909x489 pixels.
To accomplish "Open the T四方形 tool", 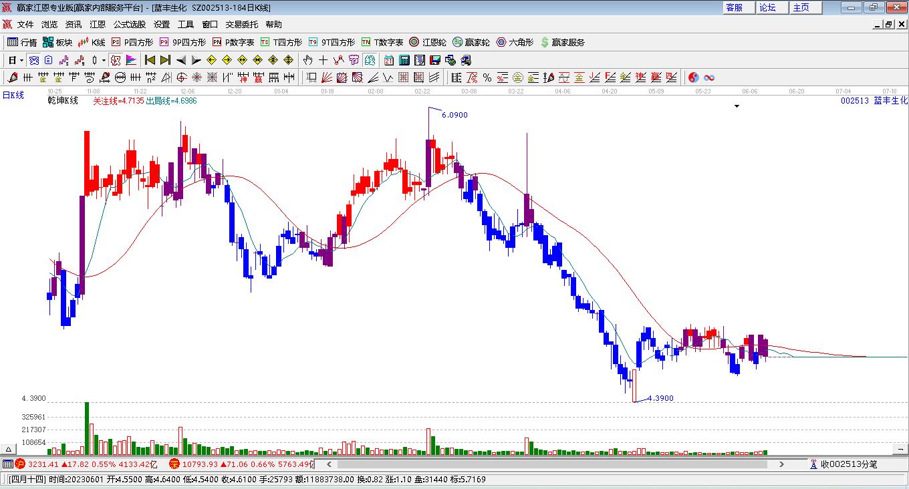I will pos(281,42).
